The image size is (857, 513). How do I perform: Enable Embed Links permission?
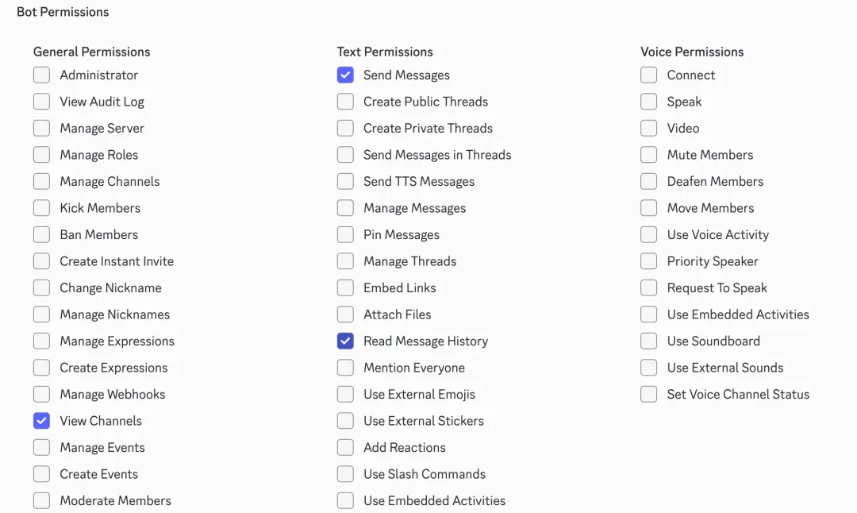click(345, 287)
